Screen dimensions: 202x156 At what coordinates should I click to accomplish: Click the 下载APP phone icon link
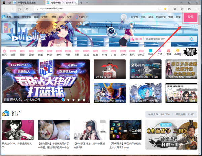point(82,17)
